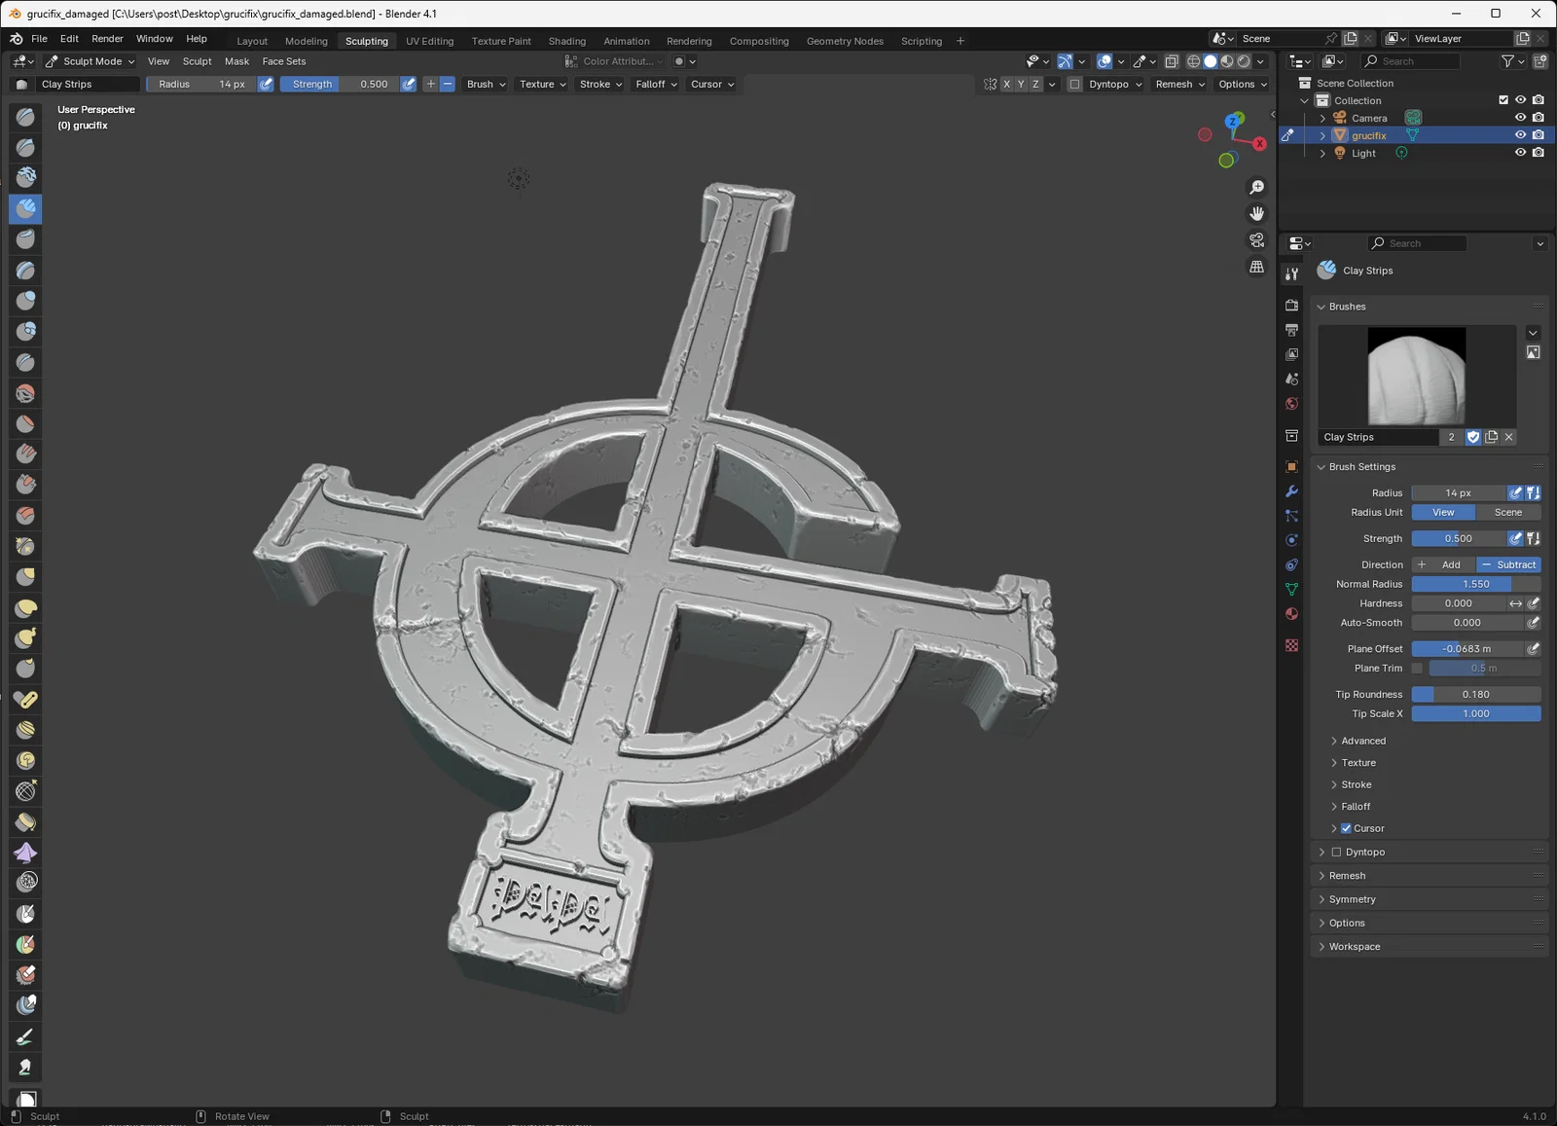Open the Modifiers wrench properties tab
The width and height of the screenshot is (1557, 1126).
pos(1291,491)
